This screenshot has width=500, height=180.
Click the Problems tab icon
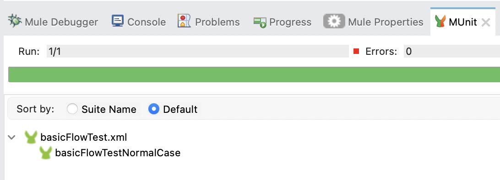184,21
